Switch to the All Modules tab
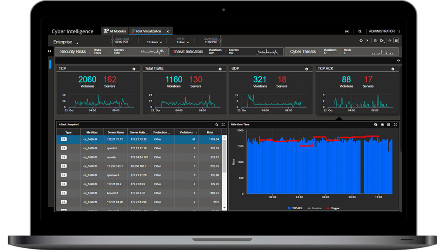The height and width of the screenshot is (250, 445). [x=115, y=31]
